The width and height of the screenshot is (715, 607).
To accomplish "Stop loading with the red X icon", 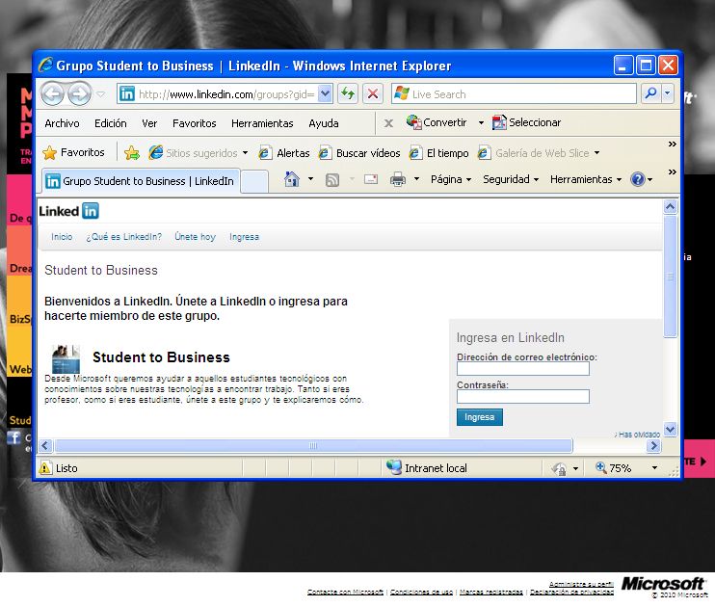I will pyautogui.click(x=373, y=94).
